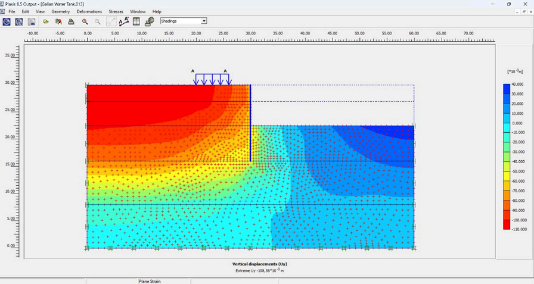Open the Geometry menu
Image resolution: width=534 pixels, height=284 pixels.
(x=61, y=11)
